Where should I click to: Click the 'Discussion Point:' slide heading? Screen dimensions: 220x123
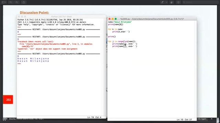34,13
